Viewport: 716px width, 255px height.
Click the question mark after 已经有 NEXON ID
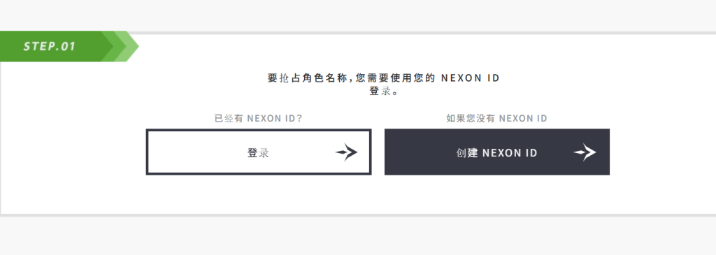tap(299, 118)
